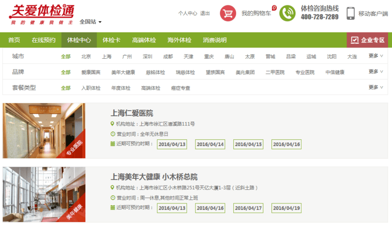Click the mobile phone client icon
The height and width of the screenshot is (226, 392).
[350, 13]
